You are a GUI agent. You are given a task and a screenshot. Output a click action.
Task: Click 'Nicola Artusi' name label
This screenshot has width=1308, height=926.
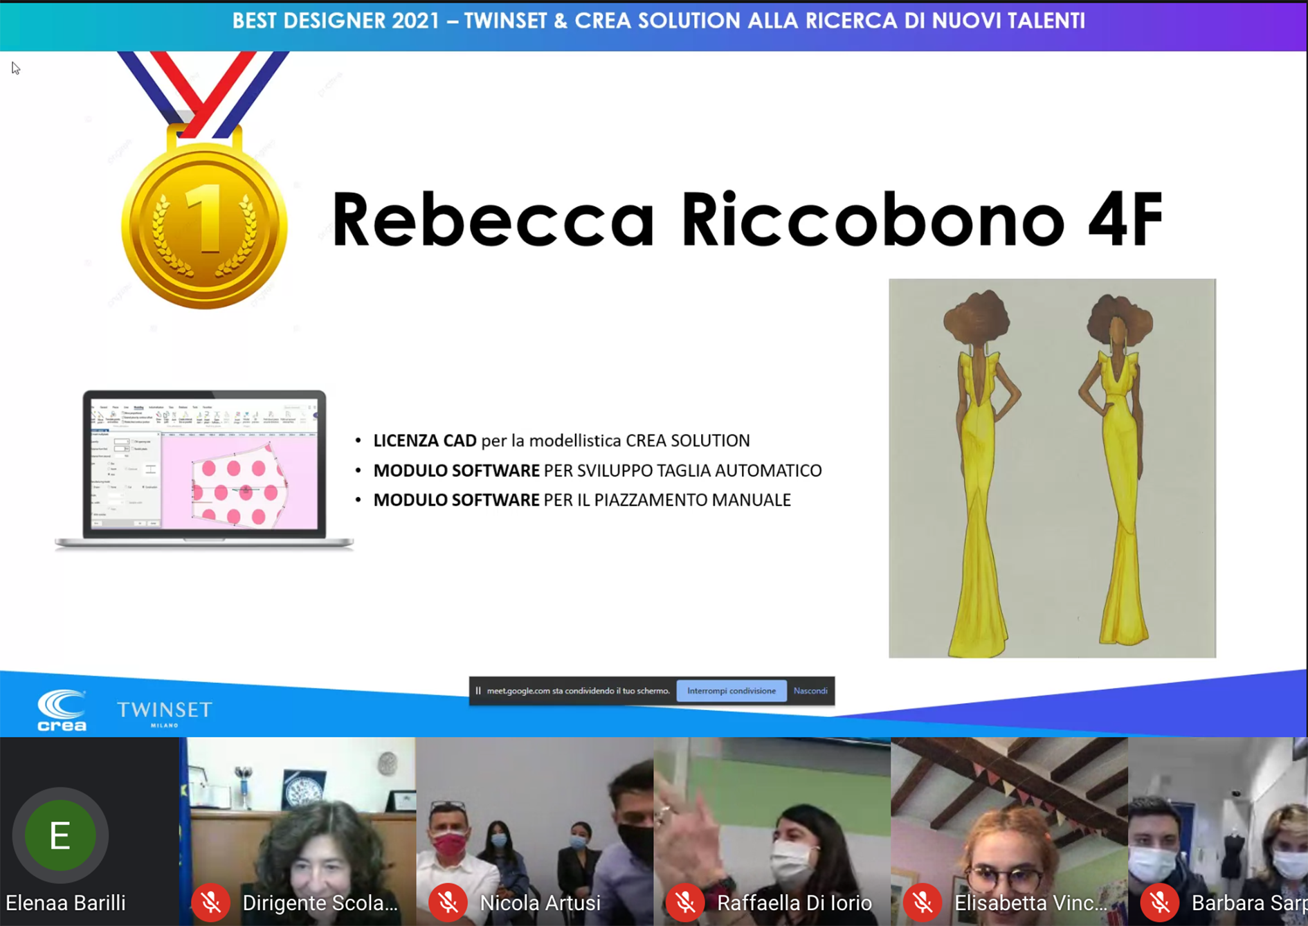pos(541,903)
